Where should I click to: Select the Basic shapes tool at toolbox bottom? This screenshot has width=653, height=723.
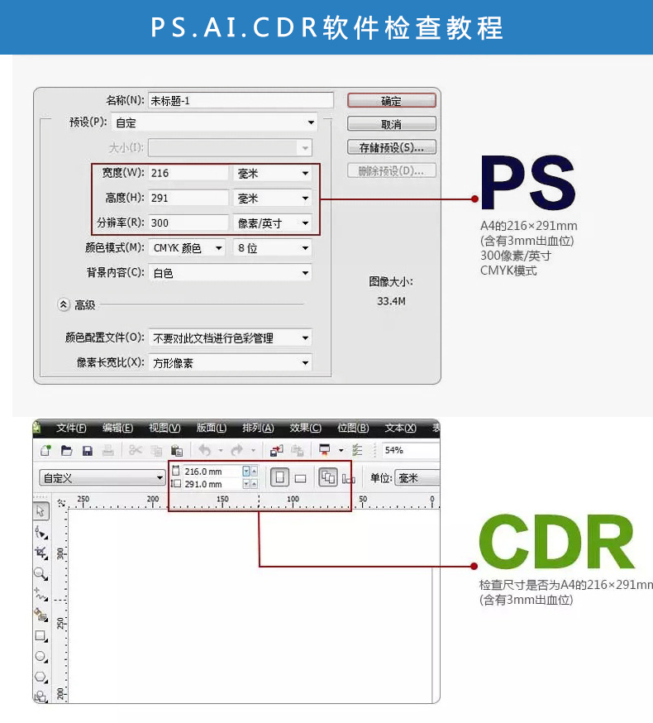click(x=41, y=696)
